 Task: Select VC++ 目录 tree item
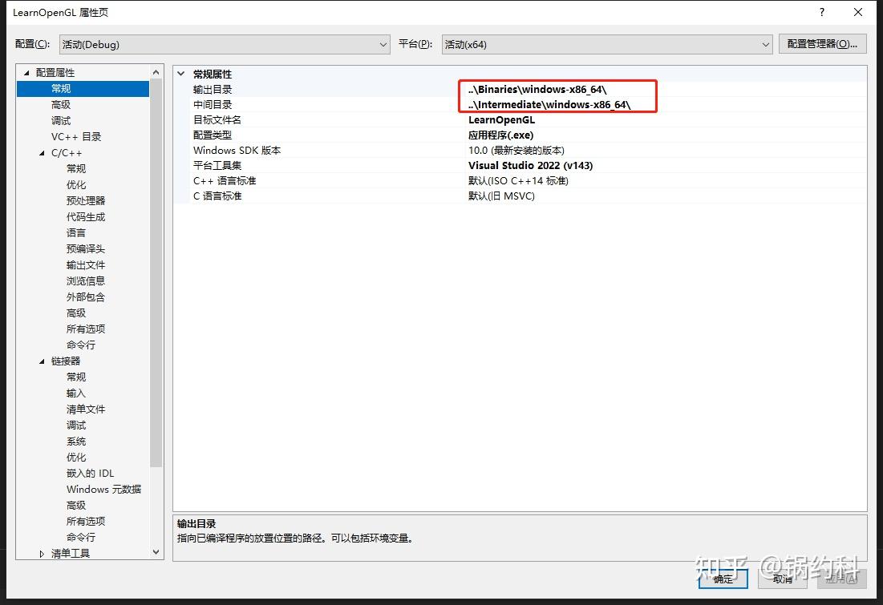coord(76,137)
